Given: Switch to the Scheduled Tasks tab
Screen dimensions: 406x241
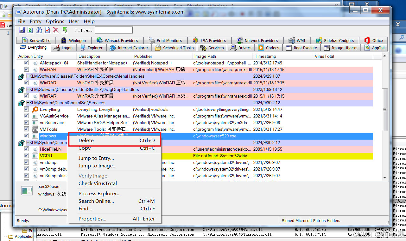Looking at the screenshot, I should coord(174,48).
